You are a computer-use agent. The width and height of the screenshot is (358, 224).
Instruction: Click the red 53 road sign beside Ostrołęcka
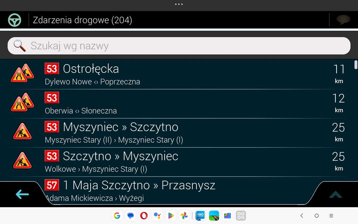pyautogui.click(x=52, y=68)
